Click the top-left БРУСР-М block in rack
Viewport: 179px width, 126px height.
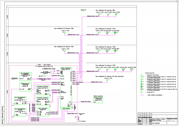click(25, 76)
